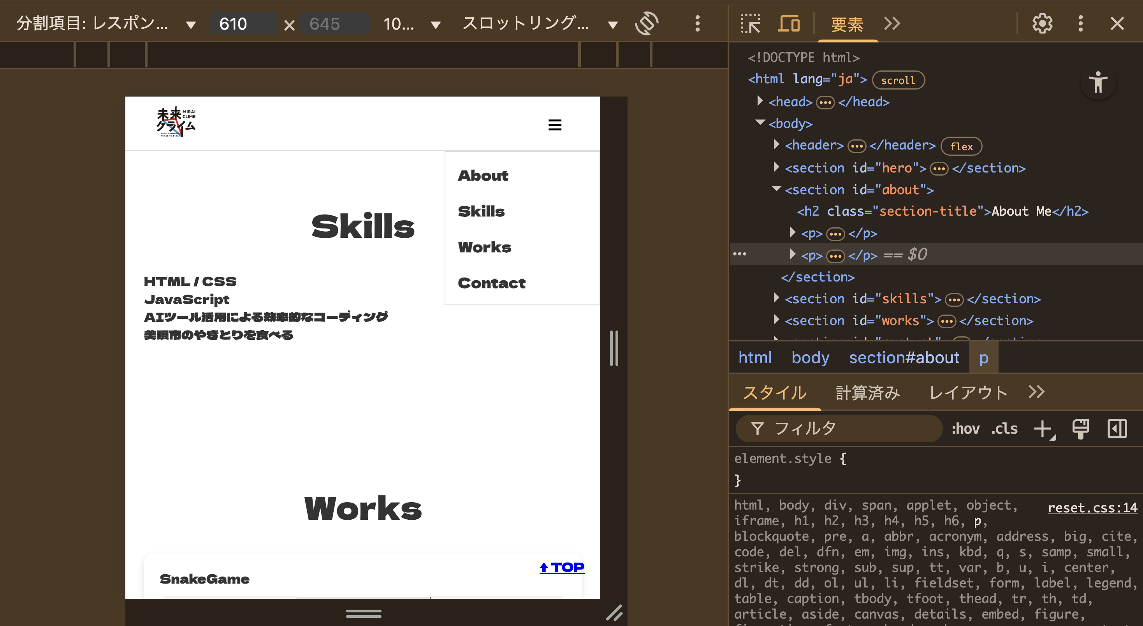The image size is (1143, 626).
Task: Toggle the .cls class editor
Action: [x=1004, y=429]
